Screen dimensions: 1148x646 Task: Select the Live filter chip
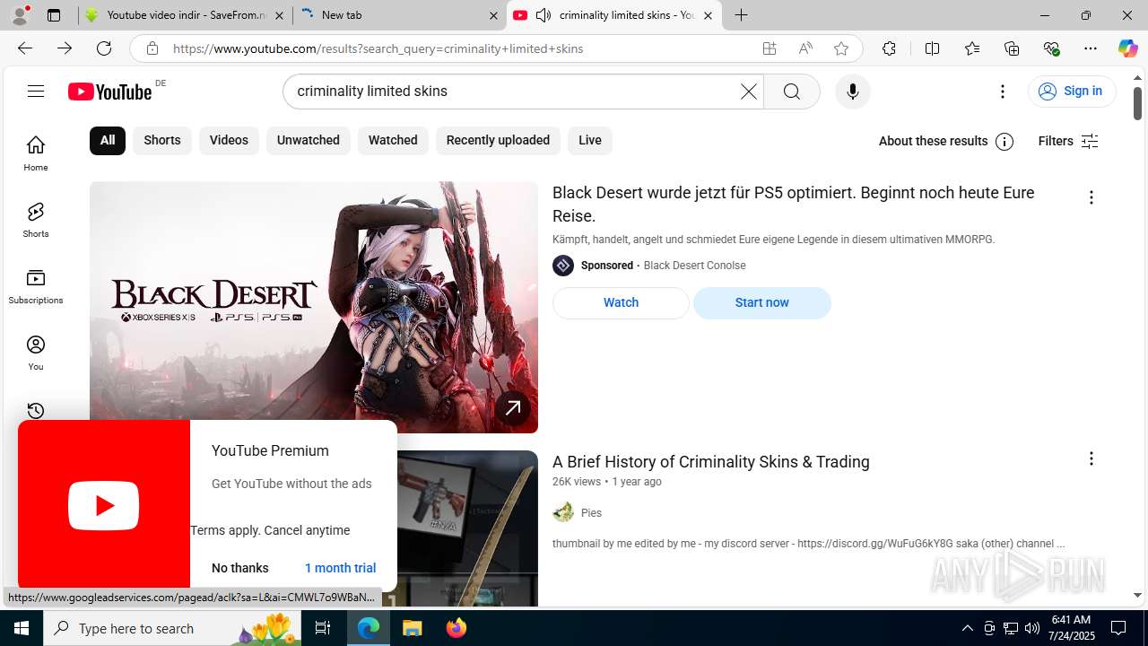coord(590,141)
